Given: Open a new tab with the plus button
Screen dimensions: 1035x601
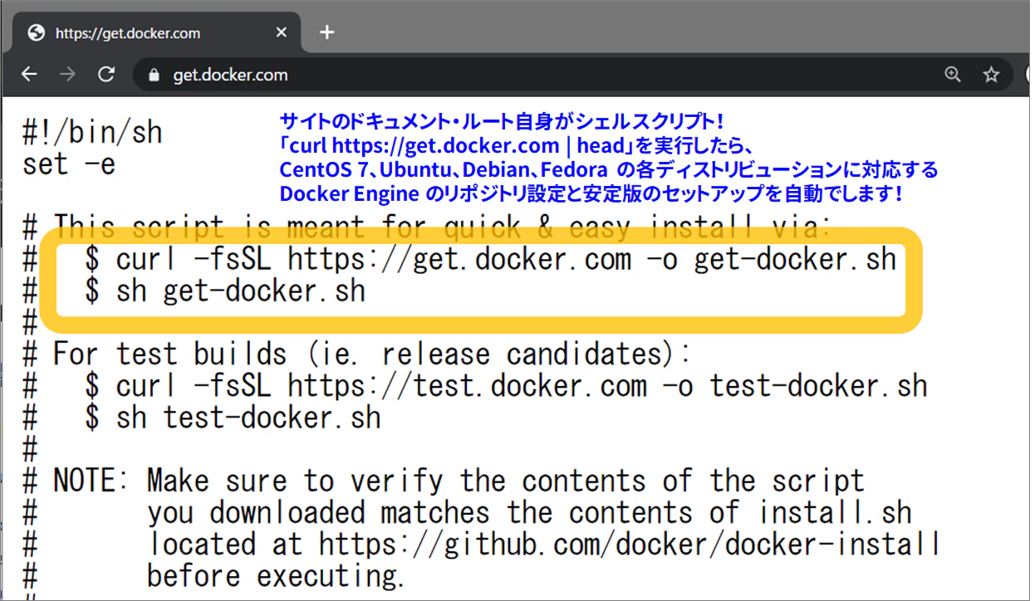Looking at the screenshot, I should [327, 32].
